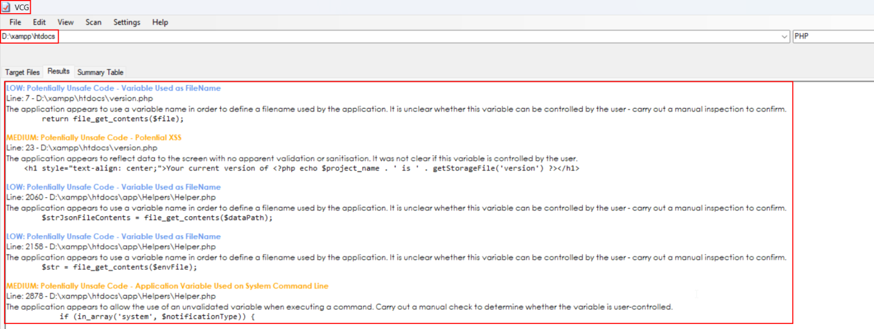Click the $strJsonFileContents code line
This screenshot has width=874, height=329.
[x=158, y=218]
